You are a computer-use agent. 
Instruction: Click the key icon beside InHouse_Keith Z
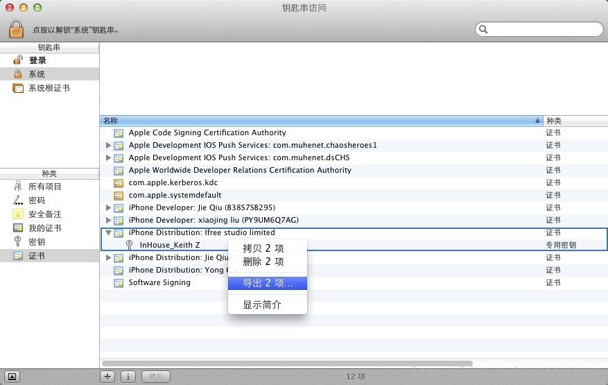[130, 245]
